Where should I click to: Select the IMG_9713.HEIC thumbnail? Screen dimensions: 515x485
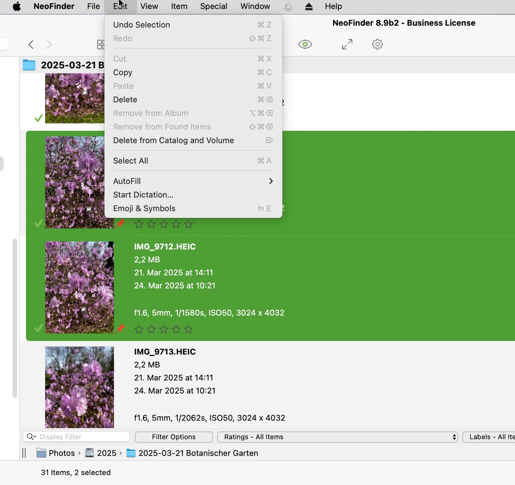pos(79,386)
